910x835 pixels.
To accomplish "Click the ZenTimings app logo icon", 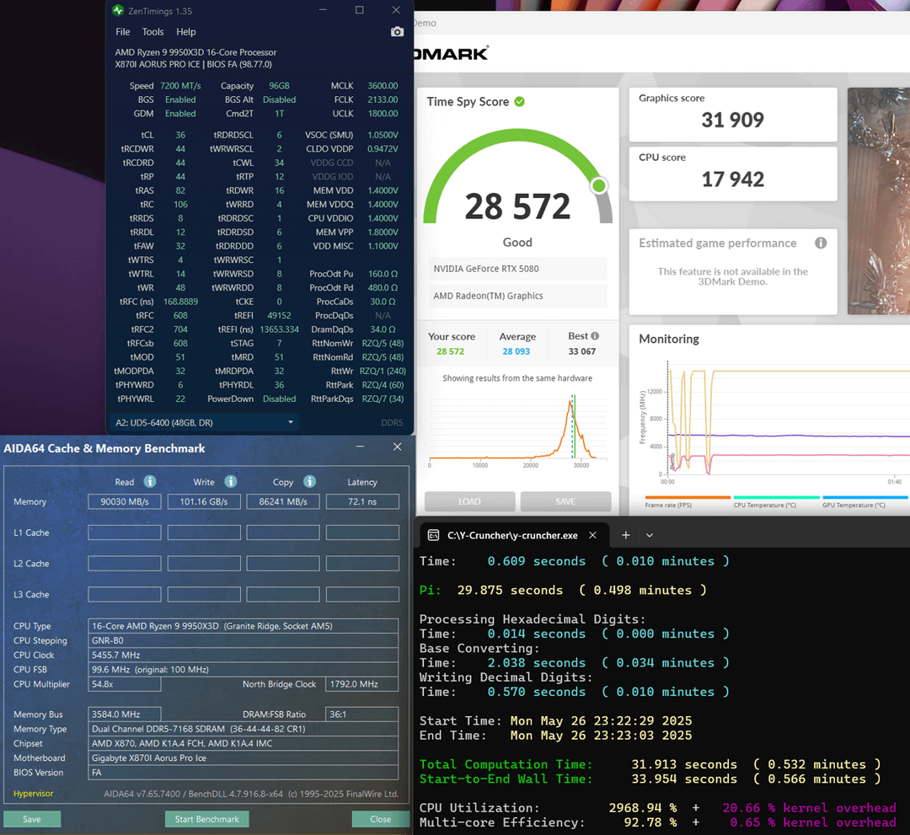I will 119,10.
